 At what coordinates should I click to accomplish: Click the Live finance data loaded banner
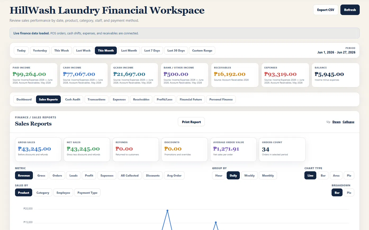(x=184, y=33)
